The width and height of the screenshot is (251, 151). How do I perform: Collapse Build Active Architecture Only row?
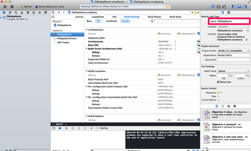pos(87,49)
